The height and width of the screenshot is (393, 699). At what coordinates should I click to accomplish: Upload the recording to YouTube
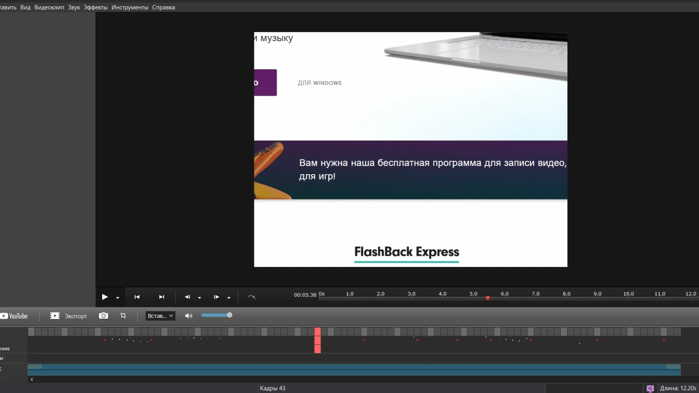[x=14, y=316]
